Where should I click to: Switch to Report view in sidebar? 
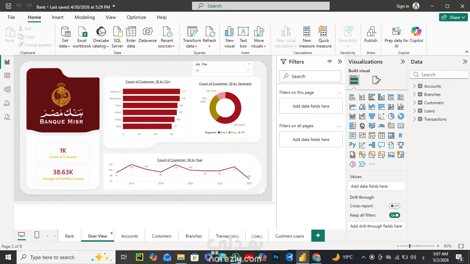coord(7,62)
